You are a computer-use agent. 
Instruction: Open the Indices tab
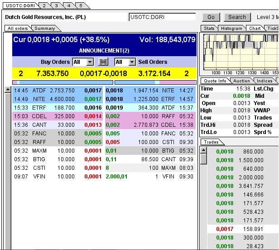point(265,81)
